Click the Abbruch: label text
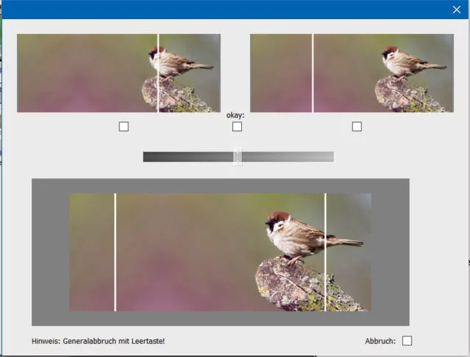This screenshot has height=357, width=470. pos(380,341)
